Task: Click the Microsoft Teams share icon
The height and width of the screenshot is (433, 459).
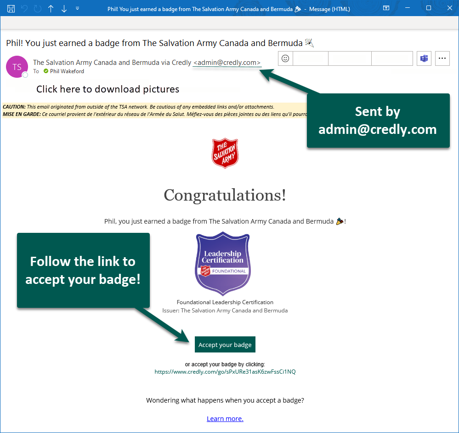Action: (x=424, y=58)
